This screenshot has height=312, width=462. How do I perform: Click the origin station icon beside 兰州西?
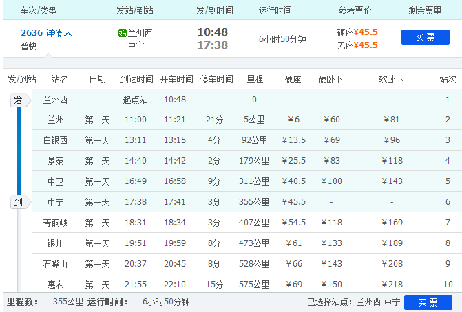point(123,32)
